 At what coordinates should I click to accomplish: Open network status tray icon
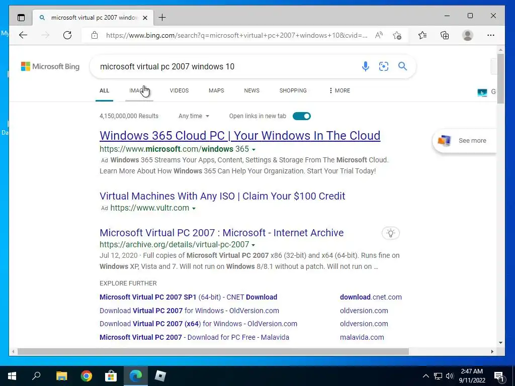pyautogui.click(x=438, y=376)
